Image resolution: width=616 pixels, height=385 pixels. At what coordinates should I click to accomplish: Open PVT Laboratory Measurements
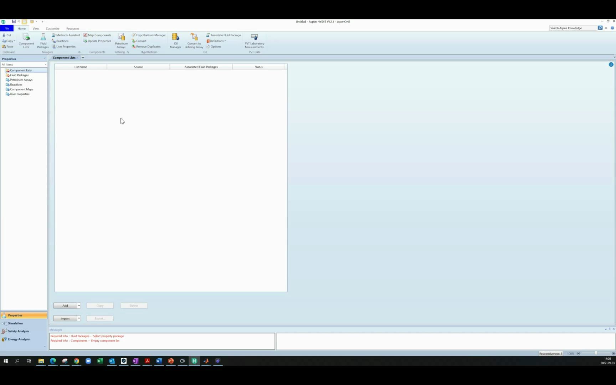pos(254,40)
